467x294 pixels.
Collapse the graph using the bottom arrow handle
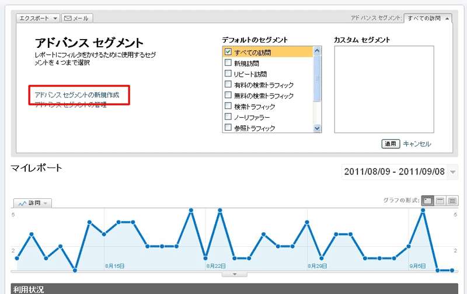235,274
